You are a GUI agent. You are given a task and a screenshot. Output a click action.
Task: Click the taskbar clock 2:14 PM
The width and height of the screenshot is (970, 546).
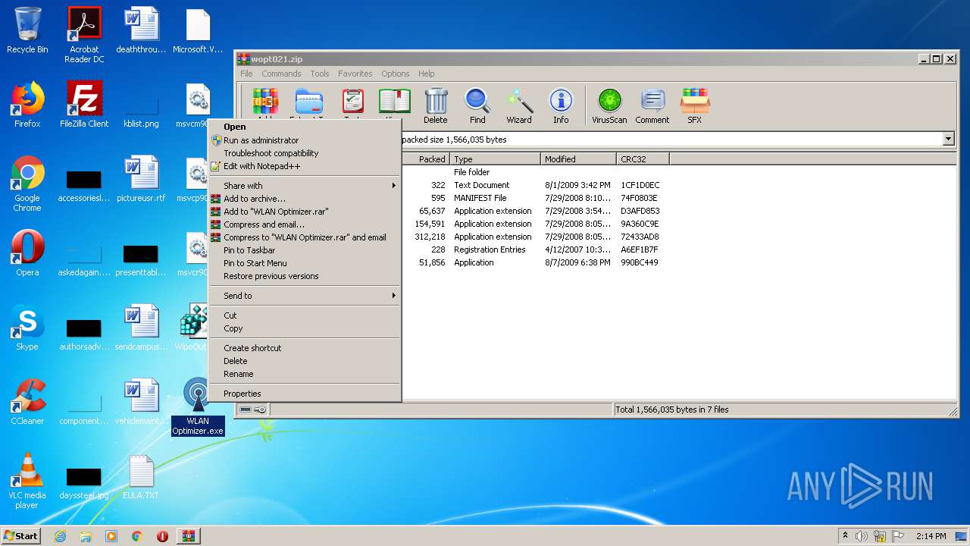(x=931, y=536)
